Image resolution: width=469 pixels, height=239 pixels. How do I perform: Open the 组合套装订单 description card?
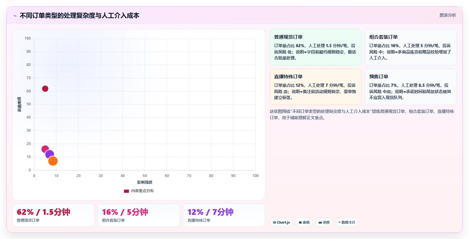(x=410, y=47)
